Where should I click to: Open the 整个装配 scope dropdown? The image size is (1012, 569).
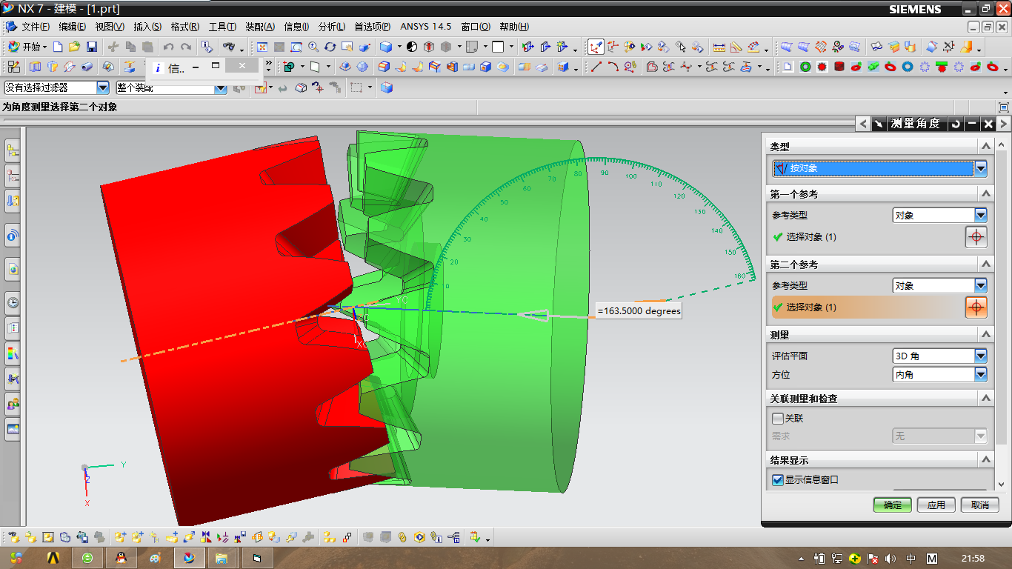click(x=221, y=87)
